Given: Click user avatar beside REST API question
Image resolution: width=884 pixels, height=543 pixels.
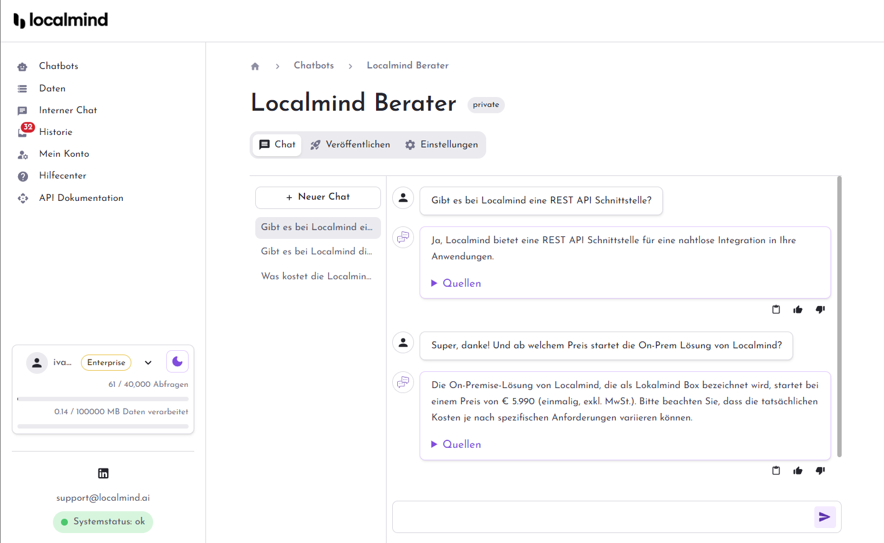Looking at the screenshot, I should (x=403, y=198).
